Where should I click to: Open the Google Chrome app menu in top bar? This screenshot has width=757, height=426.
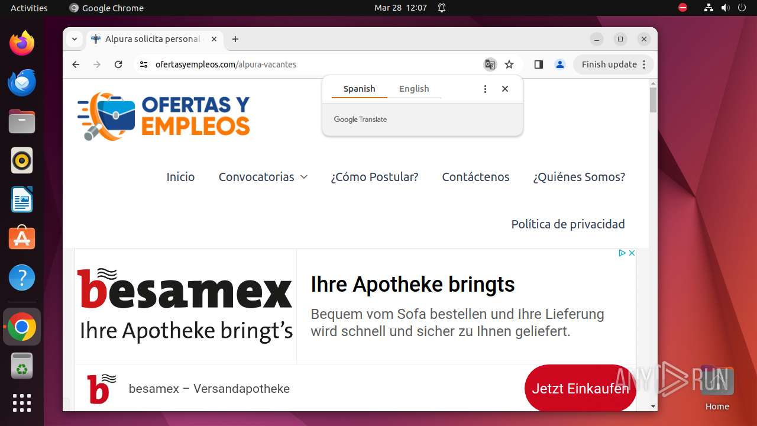[106, 8]
